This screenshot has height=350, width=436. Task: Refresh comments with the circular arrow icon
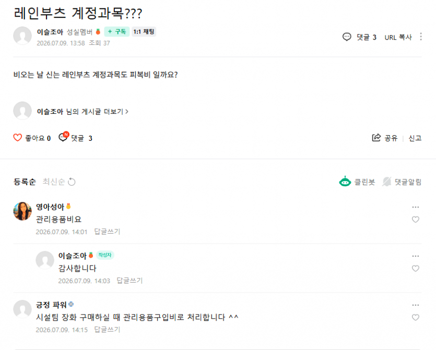[x=72, y=182]
